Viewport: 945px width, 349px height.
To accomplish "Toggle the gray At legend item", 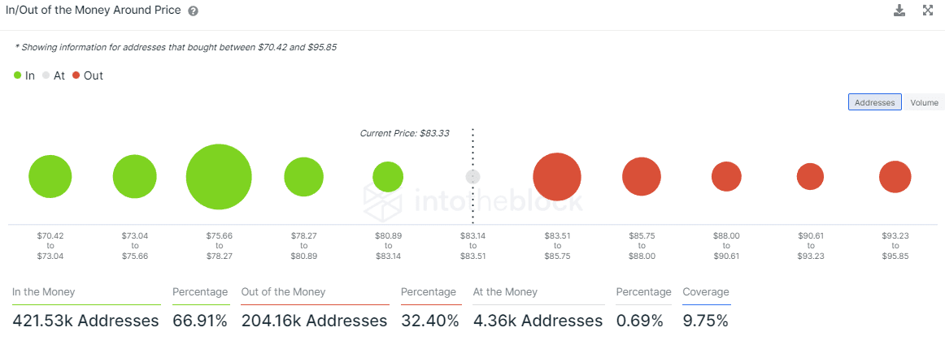I will [54, 75].
